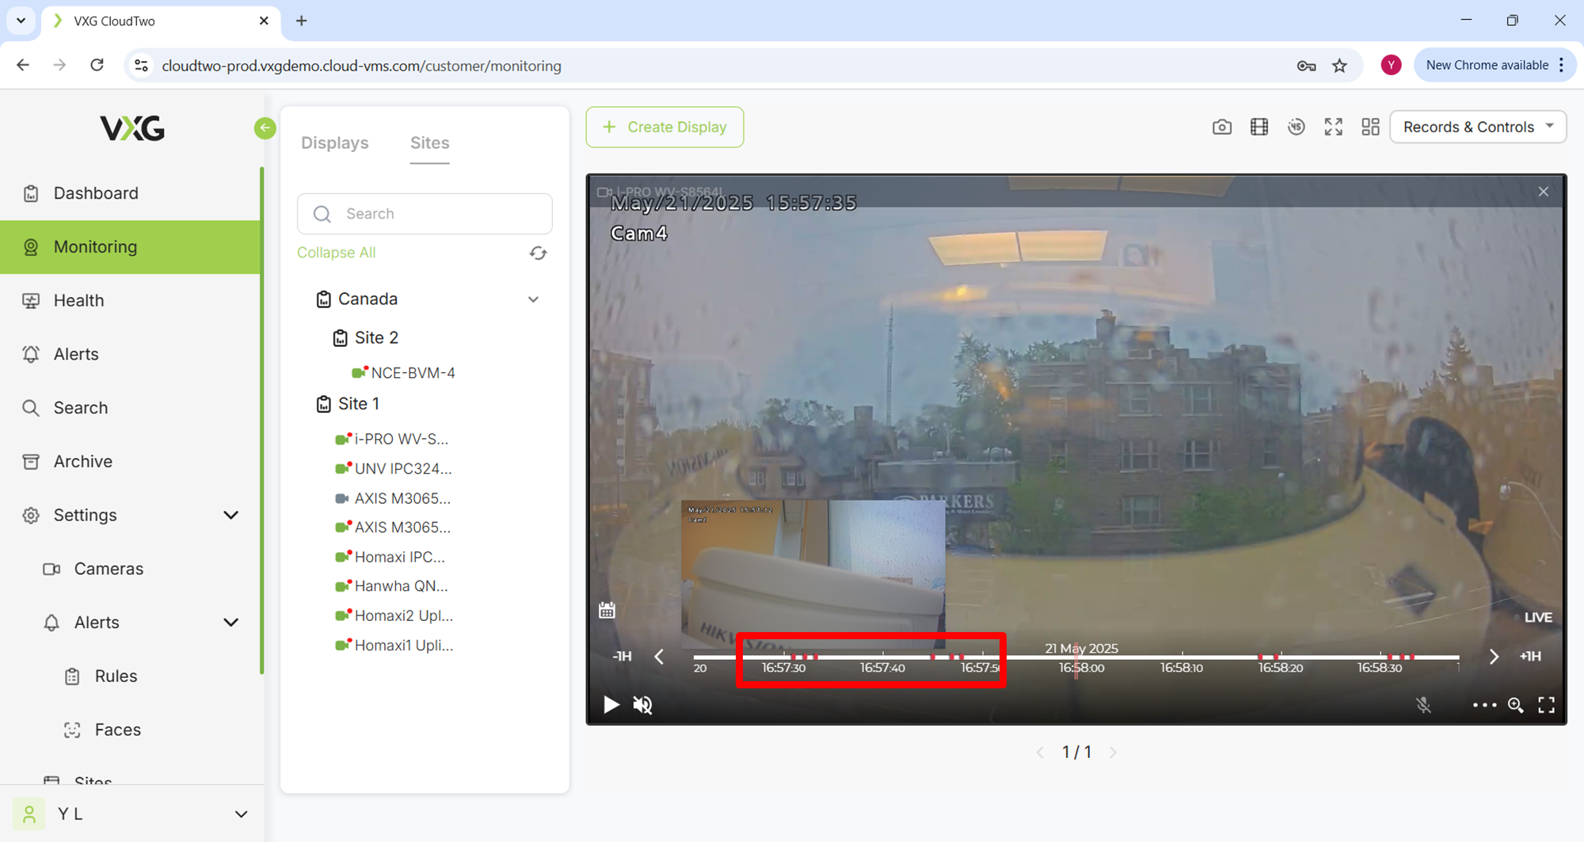1584x842 pixels.
Task: Collapse the left sidebar with green arrow
Action: point(265,128)
